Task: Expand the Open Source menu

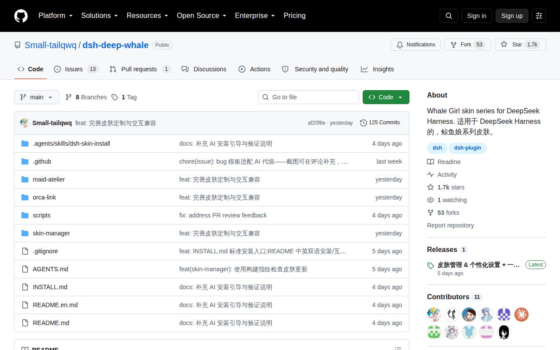Action: click(x=201, y=16)
